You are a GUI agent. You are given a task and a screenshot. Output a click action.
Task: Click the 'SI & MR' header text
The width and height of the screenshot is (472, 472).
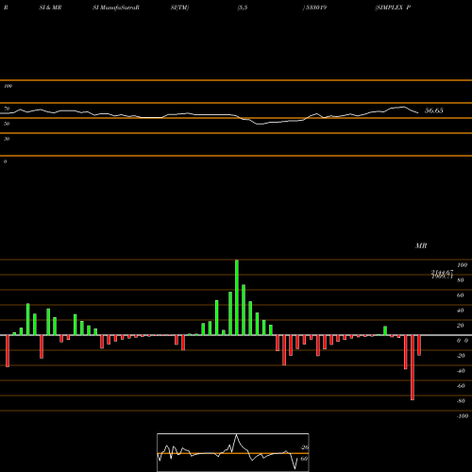pyautogui.click(x=50, y=8)
